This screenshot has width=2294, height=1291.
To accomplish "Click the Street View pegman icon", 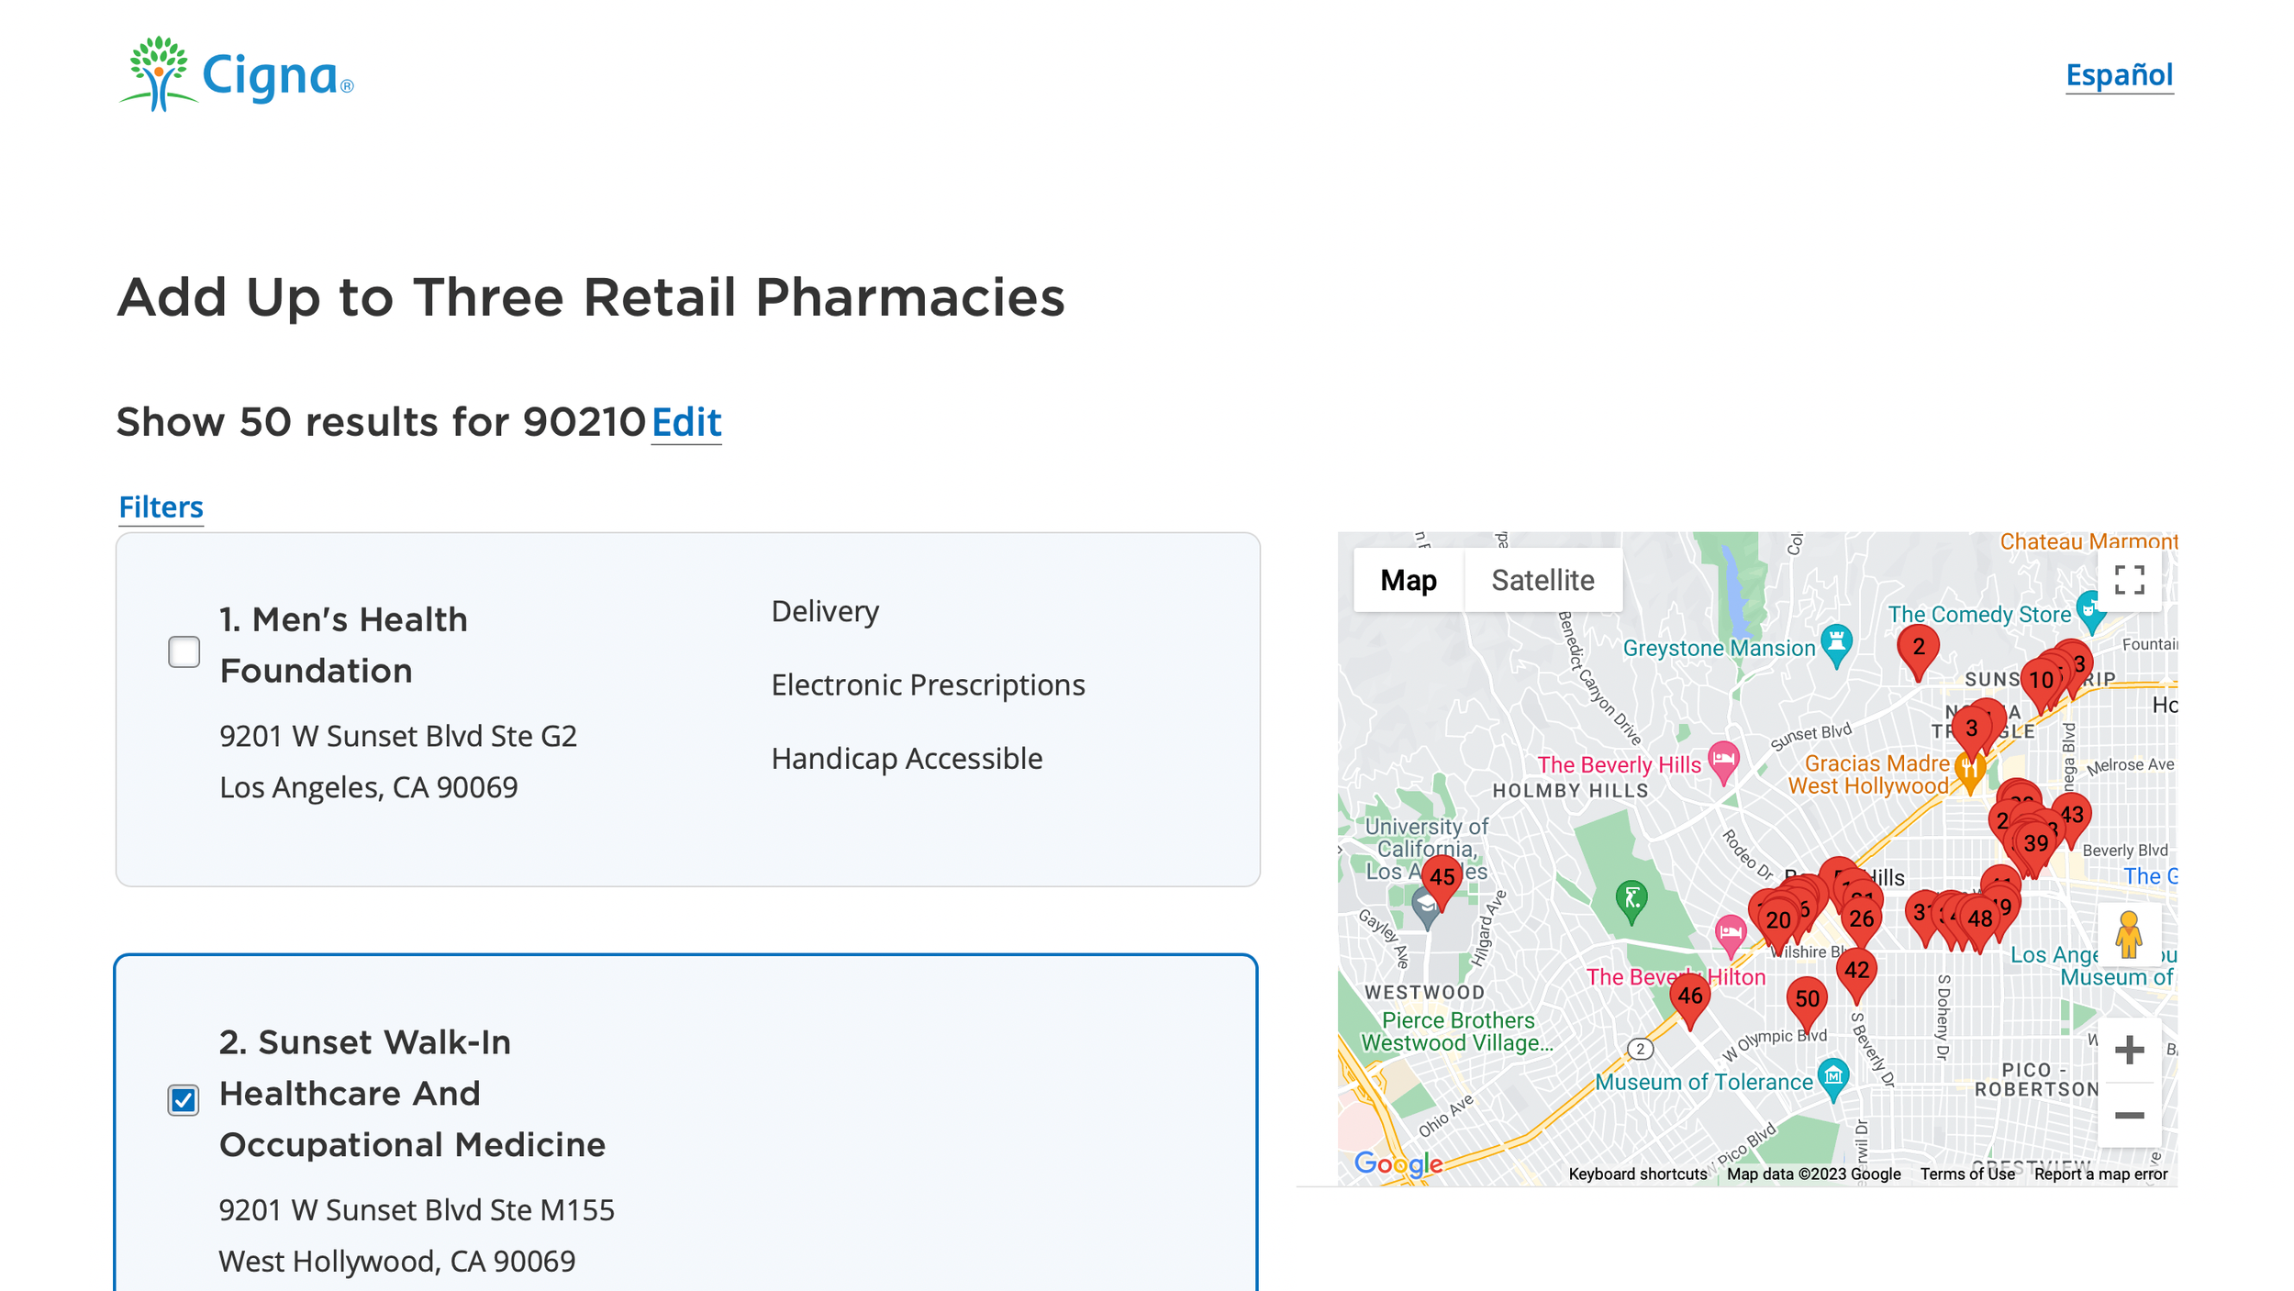I will 2129,936.
